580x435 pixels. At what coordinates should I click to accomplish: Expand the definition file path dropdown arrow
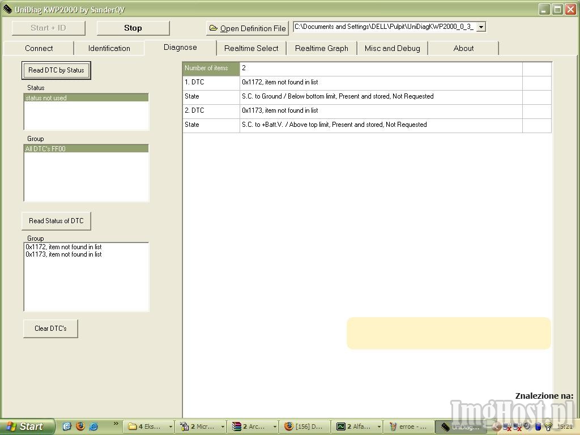(481, 27)
